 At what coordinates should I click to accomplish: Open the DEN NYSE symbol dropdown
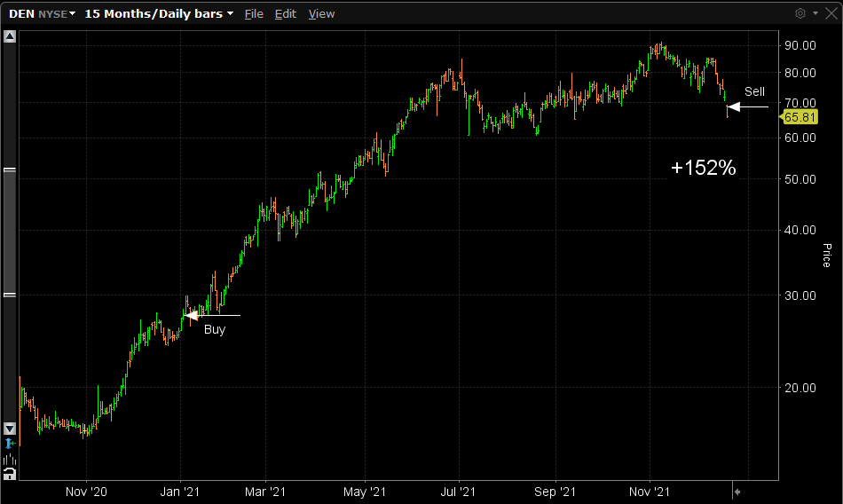tap(42, 14)
